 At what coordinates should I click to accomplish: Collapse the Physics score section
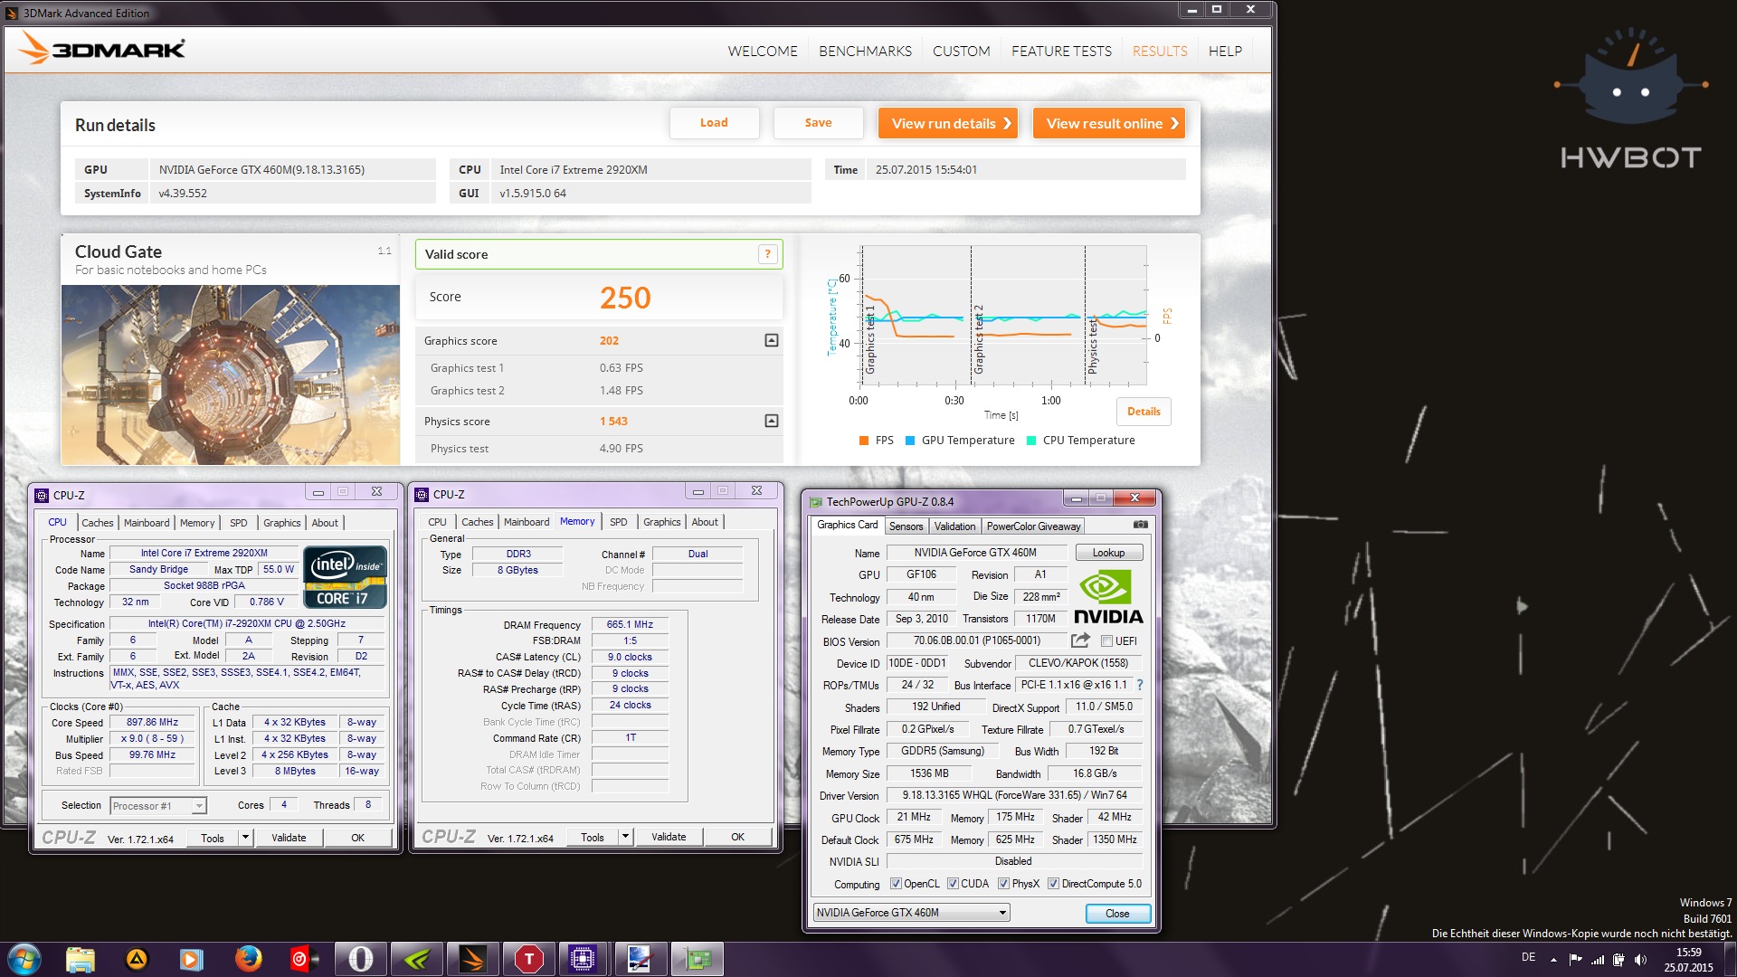click(772, 421)
